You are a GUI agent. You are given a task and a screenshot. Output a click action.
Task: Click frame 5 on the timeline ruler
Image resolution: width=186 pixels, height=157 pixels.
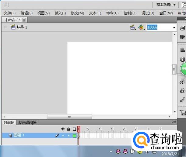(88, 129)
